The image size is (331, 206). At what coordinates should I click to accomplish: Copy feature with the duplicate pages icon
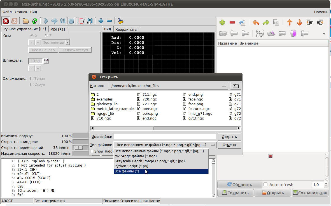pyautogui.click(x=276, y=22)
